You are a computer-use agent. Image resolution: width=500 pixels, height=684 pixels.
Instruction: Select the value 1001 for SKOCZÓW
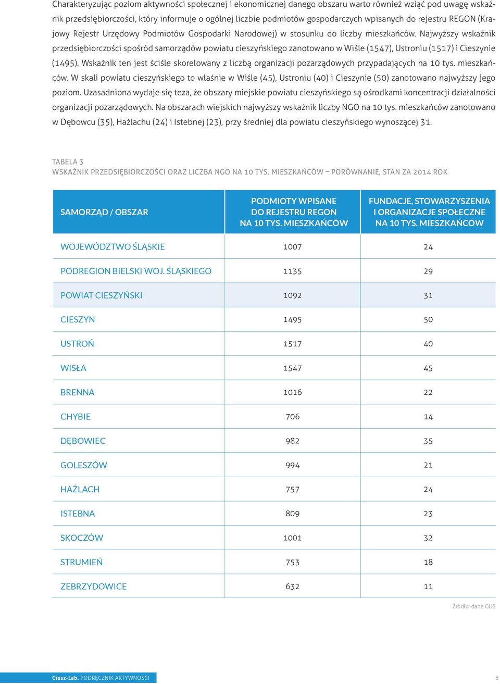293,538
